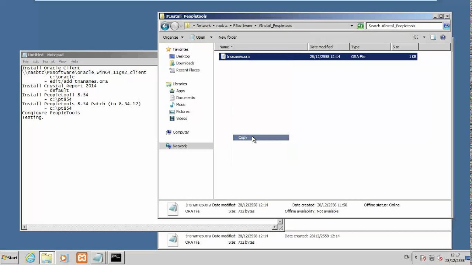Click the #Install_Peopletools breadcrumb segment
The height and width of the screenshot is (265, 472).
pos(275,26)
